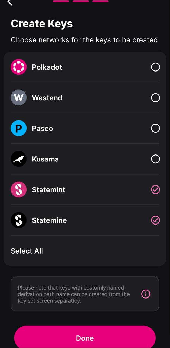The width and height of the screenshot is (170, 348).
Task: Click the Kusama bird logo
Action: click(x=19, y=159)
